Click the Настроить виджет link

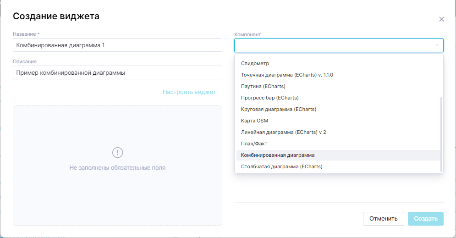click(189, 92)
